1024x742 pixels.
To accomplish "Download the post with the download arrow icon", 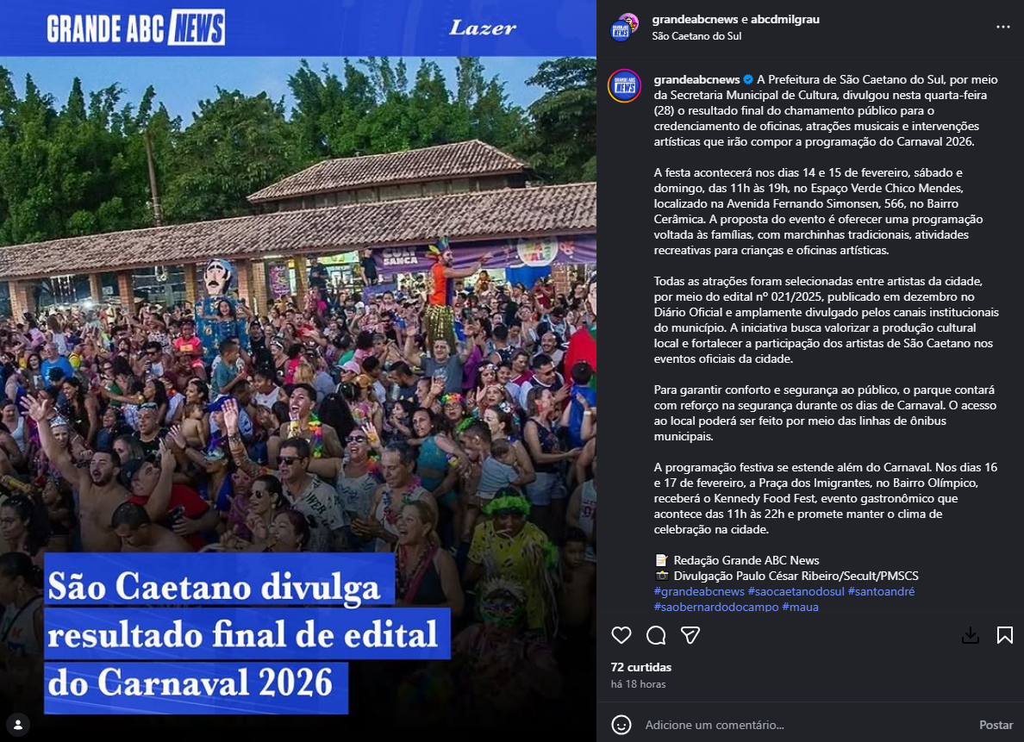I will (x=971, y=635).
